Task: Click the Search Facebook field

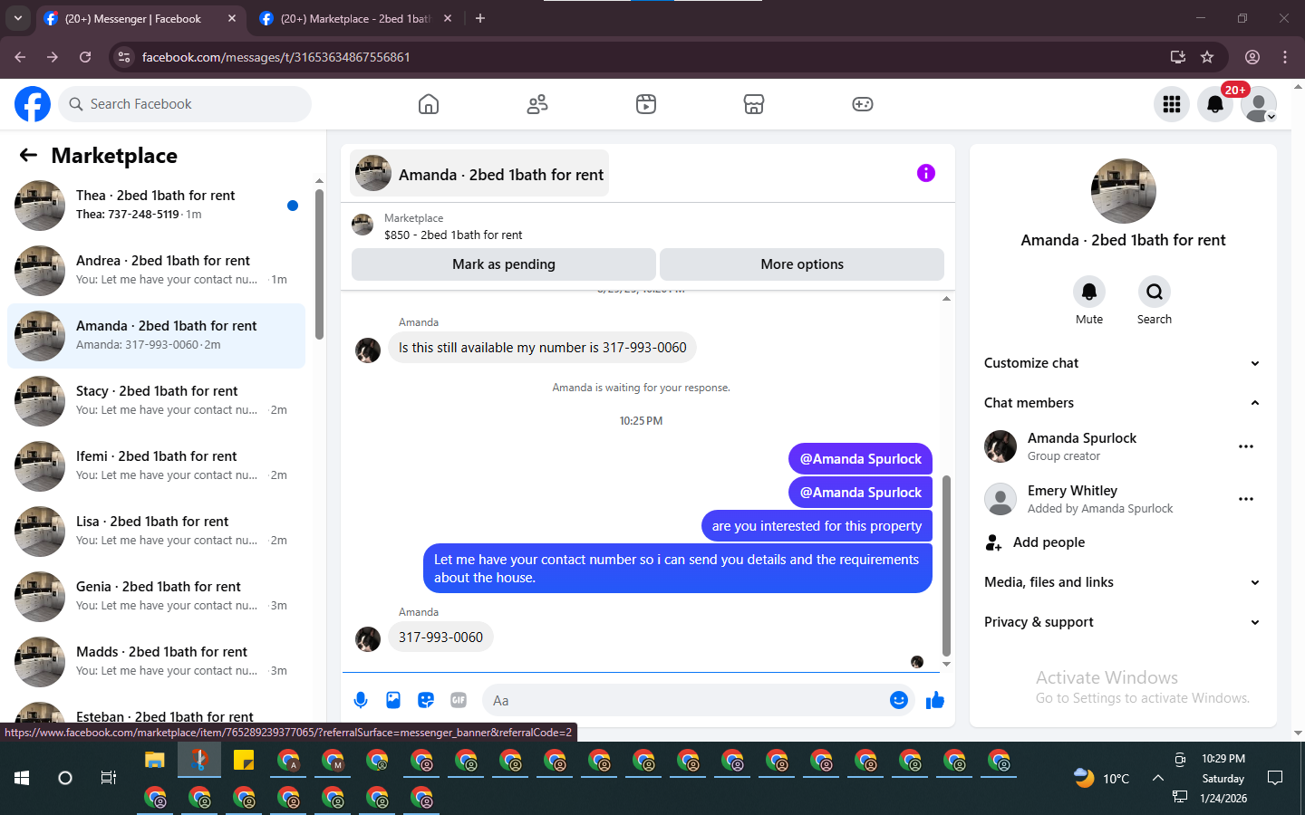Action: (185, 104)
